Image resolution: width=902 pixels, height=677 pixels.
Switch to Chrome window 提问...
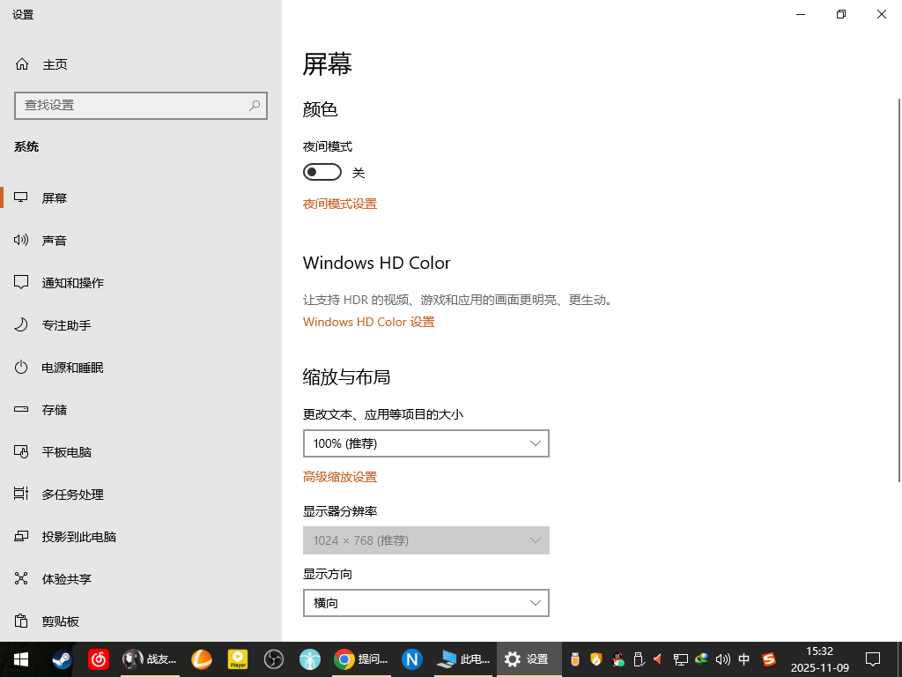point(361,659)
